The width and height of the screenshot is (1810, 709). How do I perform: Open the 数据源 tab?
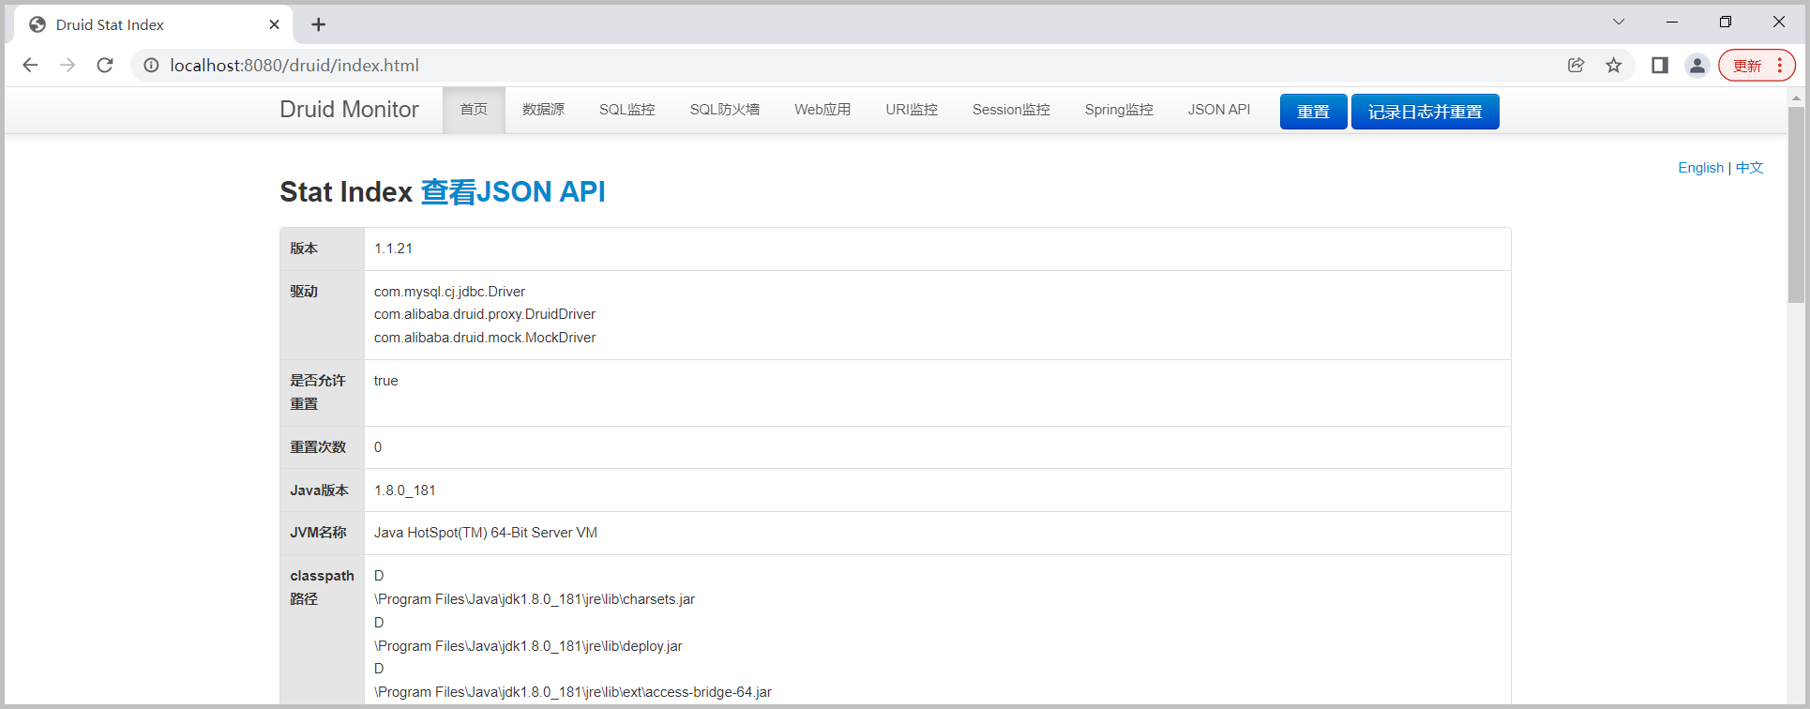pyautogui.click(x=543, y=110)
